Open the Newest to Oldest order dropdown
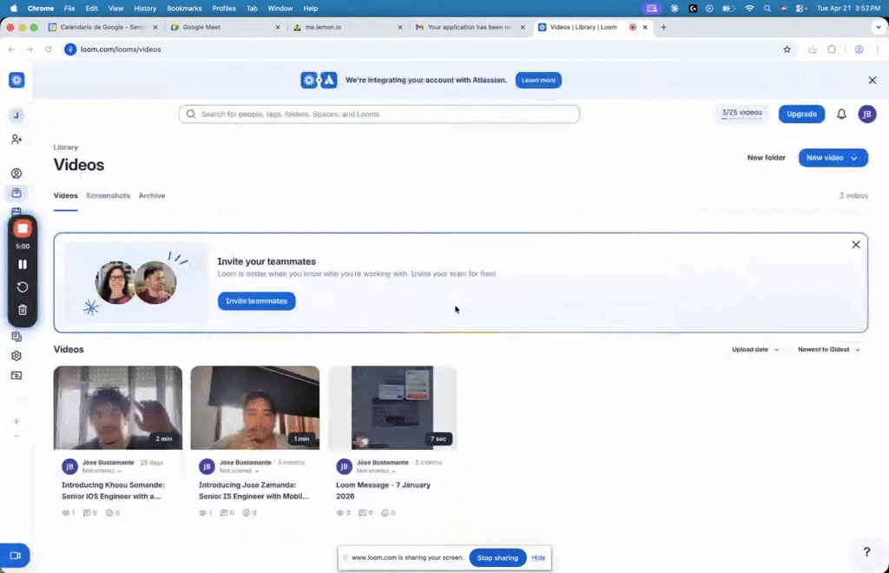 829,350
